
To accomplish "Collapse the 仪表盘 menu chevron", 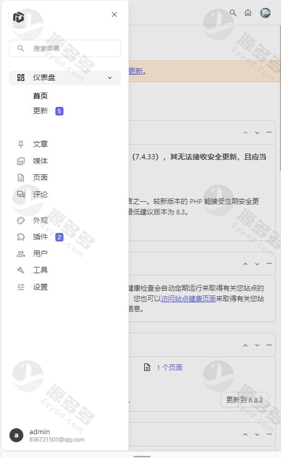I will 110,78.
